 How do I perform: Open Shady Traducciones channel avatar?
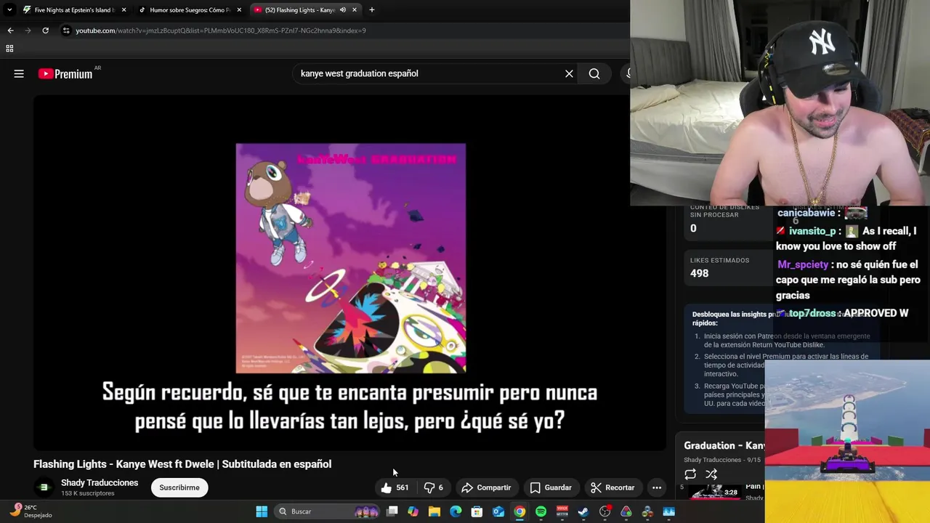coord(44,487)
